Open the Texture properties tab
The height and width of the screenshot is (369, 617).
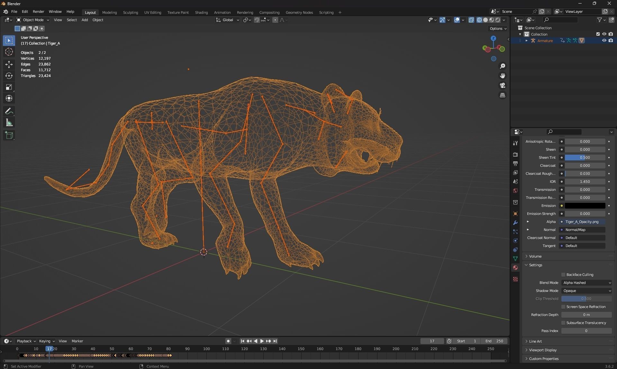[x=515, y=279]
